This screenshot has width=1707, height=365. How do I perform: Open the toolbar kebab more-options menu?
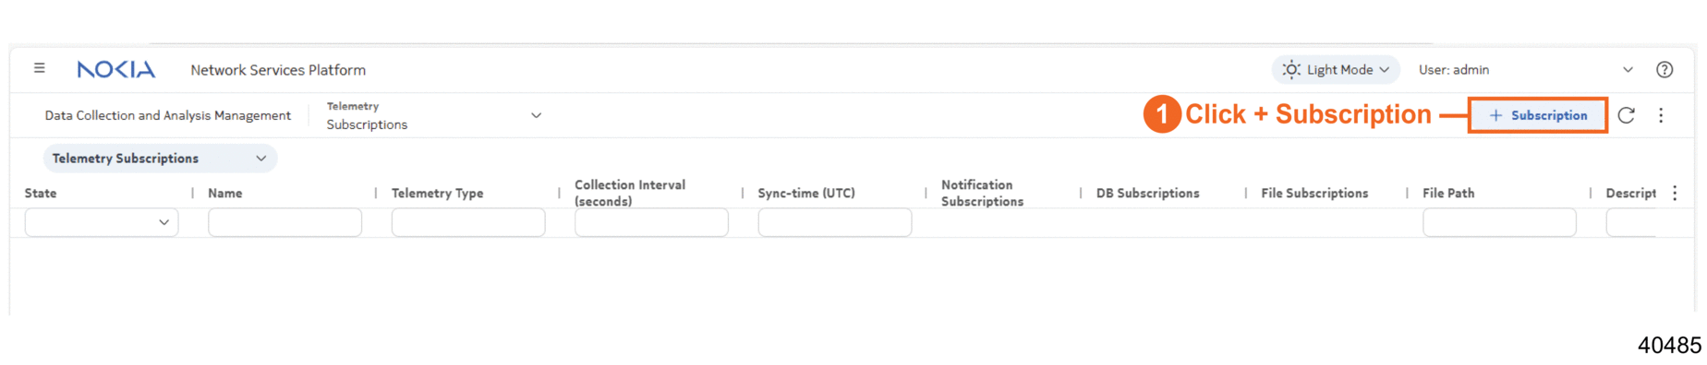point(1661,115)
